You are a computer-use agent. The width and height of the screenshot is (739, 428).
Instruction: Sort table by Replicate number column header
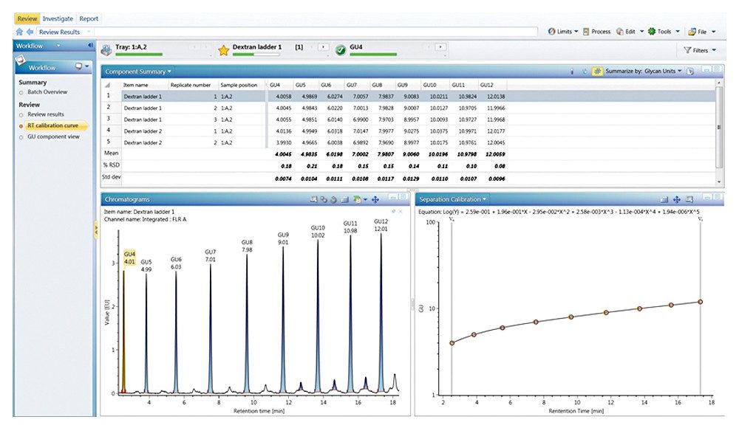coord(192,85)
